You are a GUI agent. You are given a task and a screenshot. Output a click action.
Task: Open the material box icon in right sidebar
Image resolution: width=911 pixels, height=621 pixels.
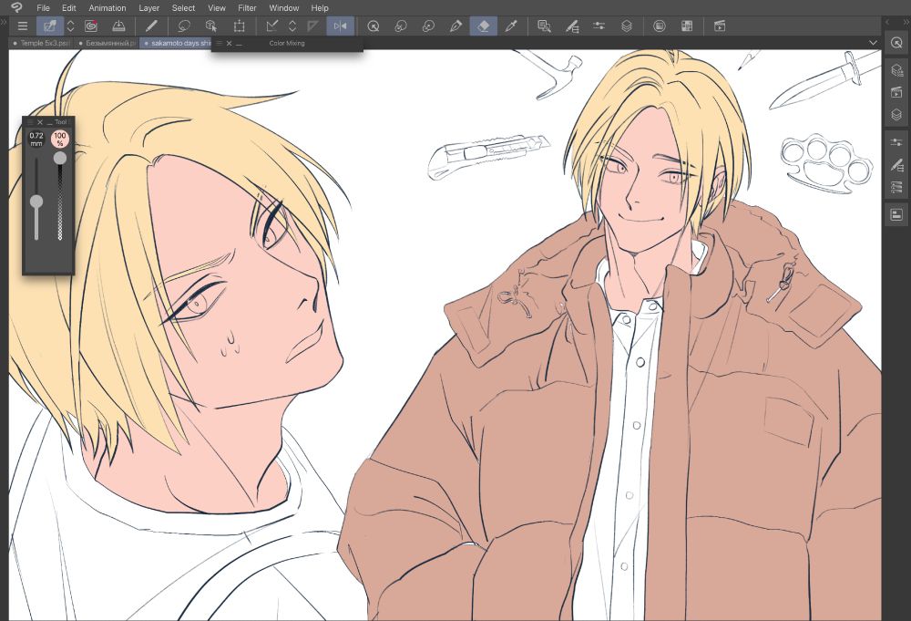coord(896,70)
